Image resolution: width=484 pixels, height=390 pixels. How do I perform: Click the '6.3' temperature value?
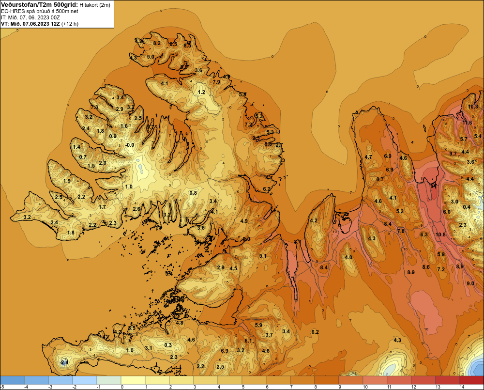pos(424,234)
